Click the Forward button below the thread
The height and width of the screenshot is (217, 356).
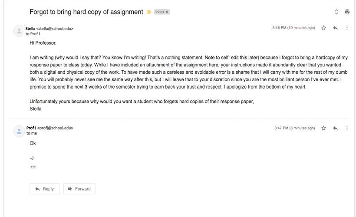(x=79, y=189)
